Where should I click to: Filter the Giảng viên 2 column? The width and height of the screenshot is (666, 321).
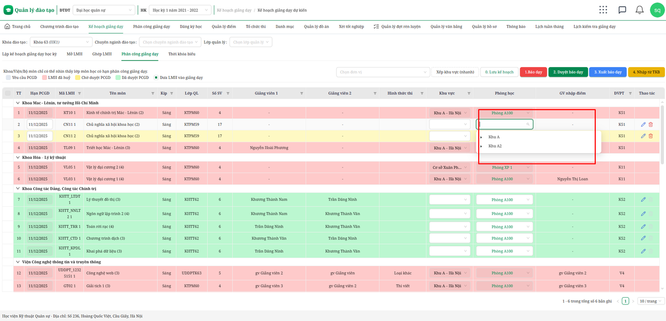(375, 93)
